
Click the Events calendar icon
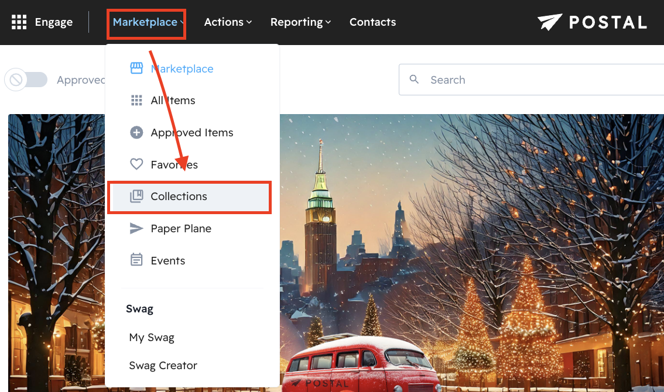tap(136, 260)
